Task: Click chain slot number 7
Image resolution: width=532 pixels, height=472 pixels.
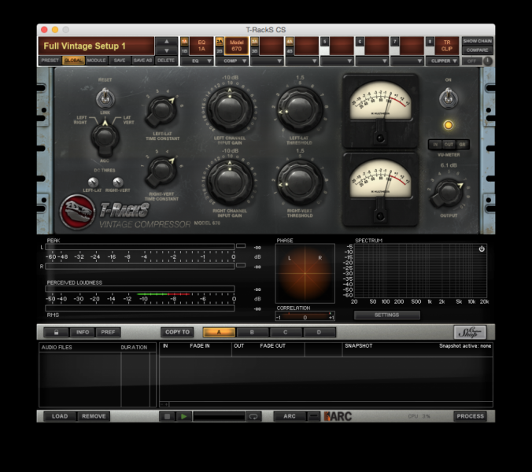Action: pyautogui.click(x=394, y=42)
